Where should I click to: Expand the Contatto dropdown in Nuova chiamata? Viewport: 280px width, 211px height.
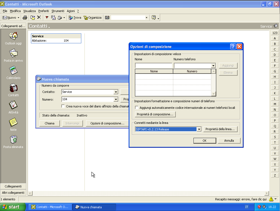click(x=116, y=92)
